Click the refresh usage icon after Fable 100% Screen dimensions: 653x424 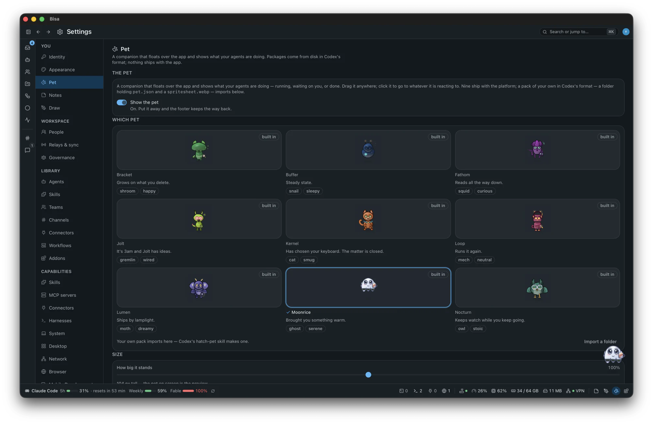click(x=213, y=391)
